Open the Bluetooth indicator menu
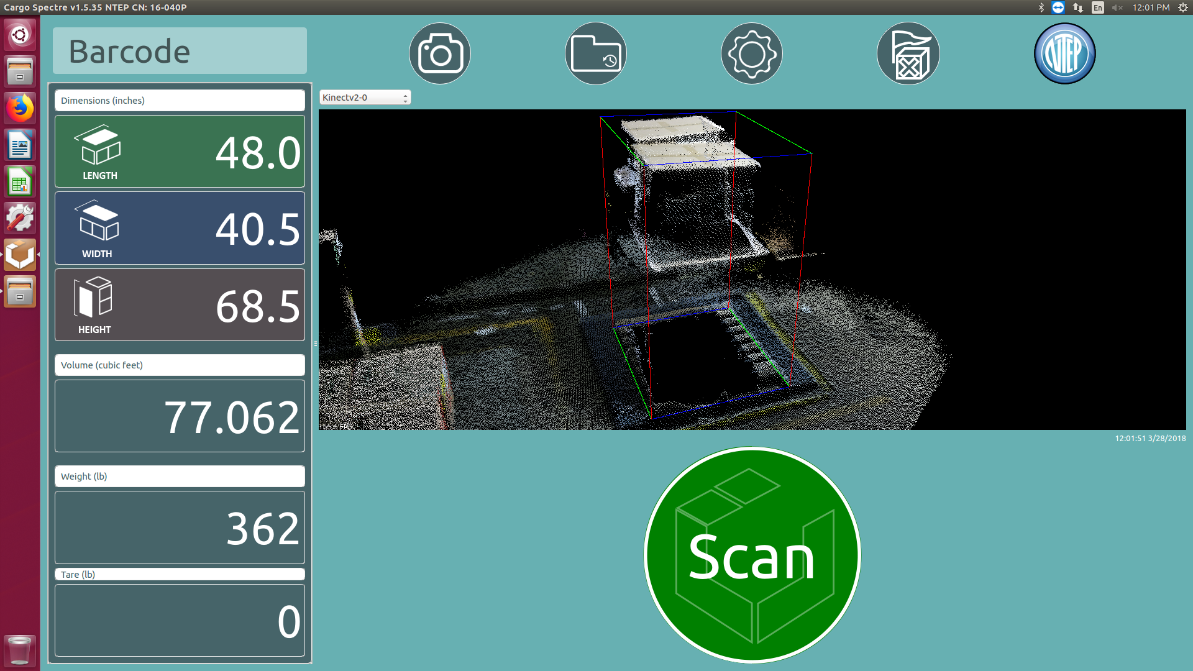1193x671 pixels. click(x=1041, y=7)
